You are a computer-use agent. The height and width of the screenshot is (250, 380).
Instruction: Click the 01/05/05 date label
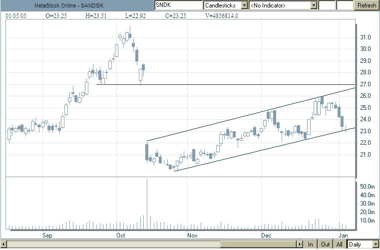coord(16,16)
